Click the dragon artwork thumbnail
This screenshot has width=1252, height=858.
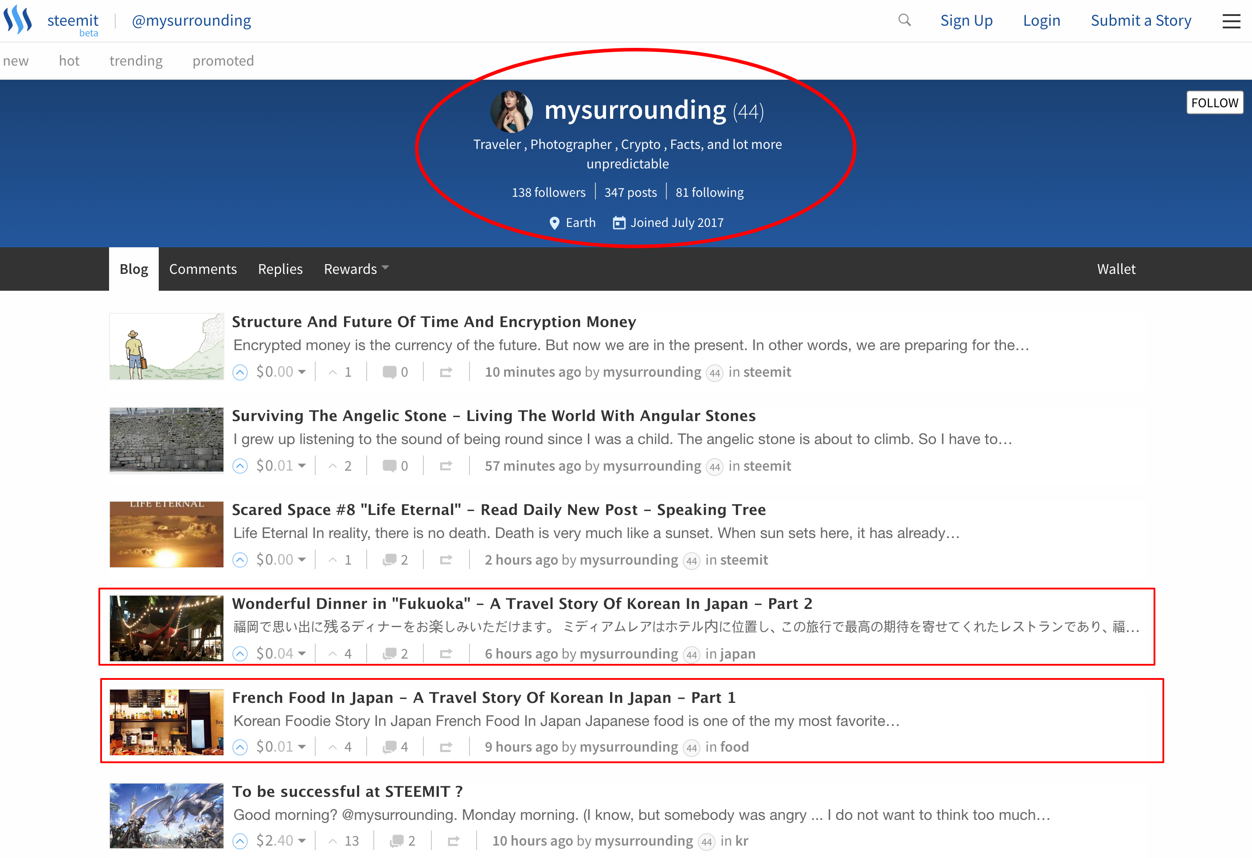166,815
